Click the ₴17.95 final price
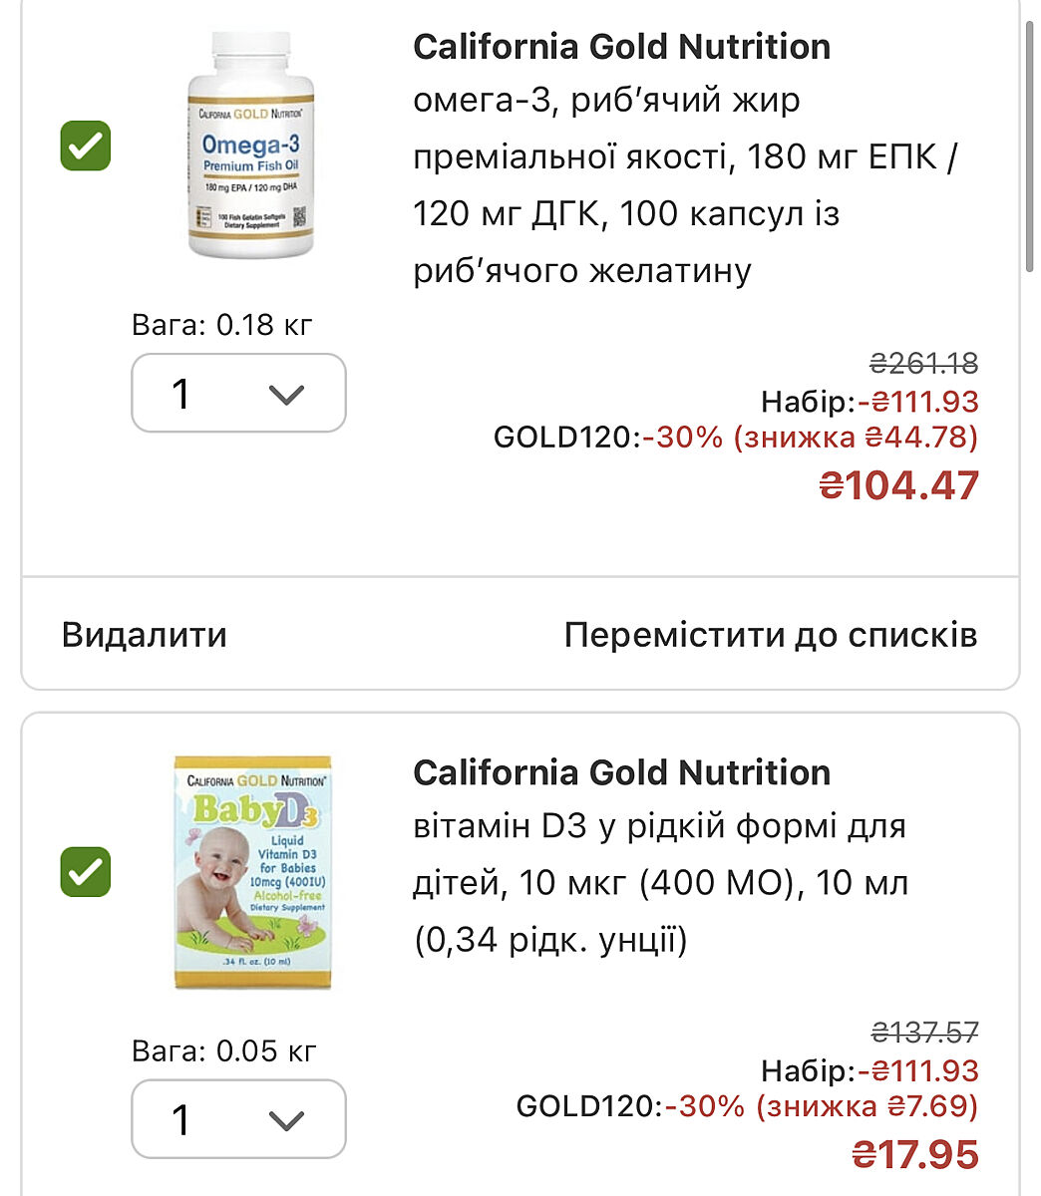This screenshot has width=1041, height=1196. 914,1154
